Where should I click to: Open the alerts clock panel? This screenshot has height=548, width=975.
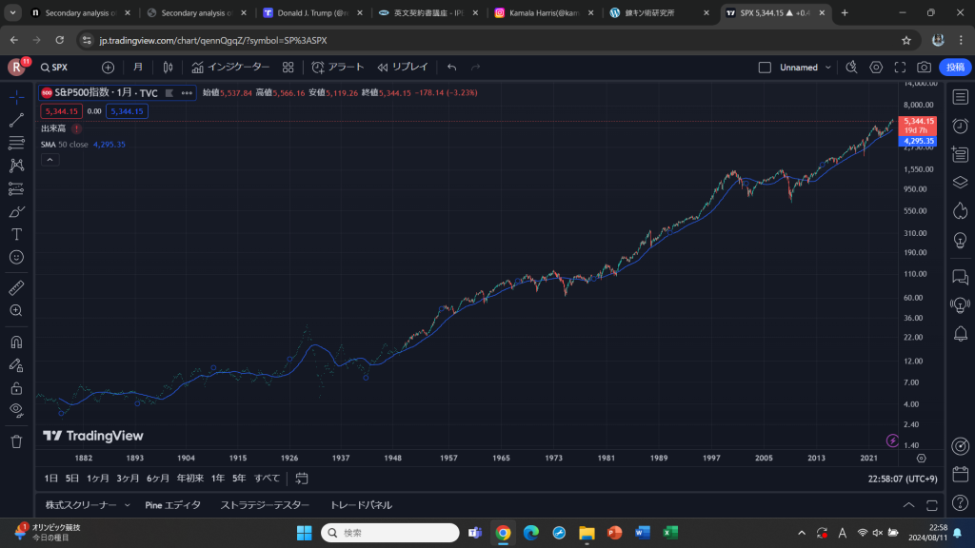[x=960, y=125]
